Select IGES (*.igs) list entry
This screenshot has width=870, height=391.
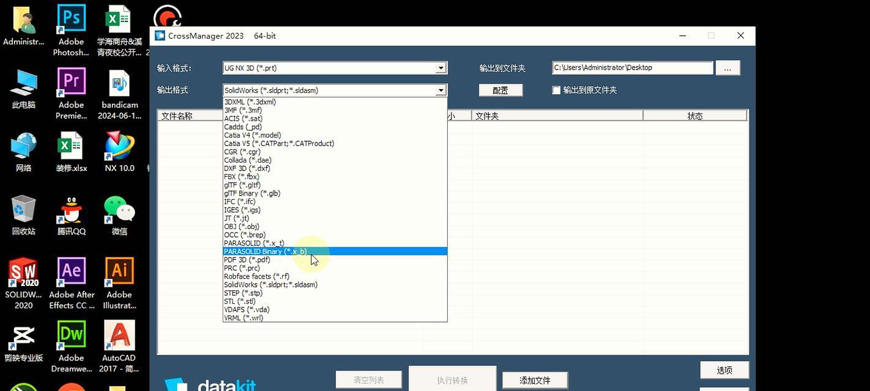[335, 210]
